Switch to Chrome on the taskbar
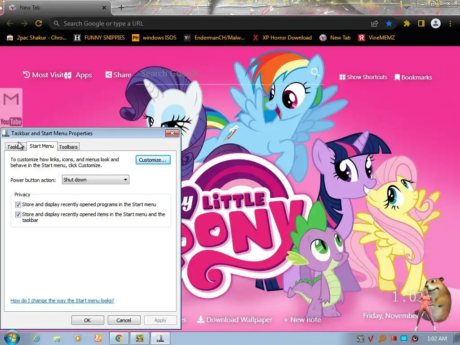 pos(119,338)
